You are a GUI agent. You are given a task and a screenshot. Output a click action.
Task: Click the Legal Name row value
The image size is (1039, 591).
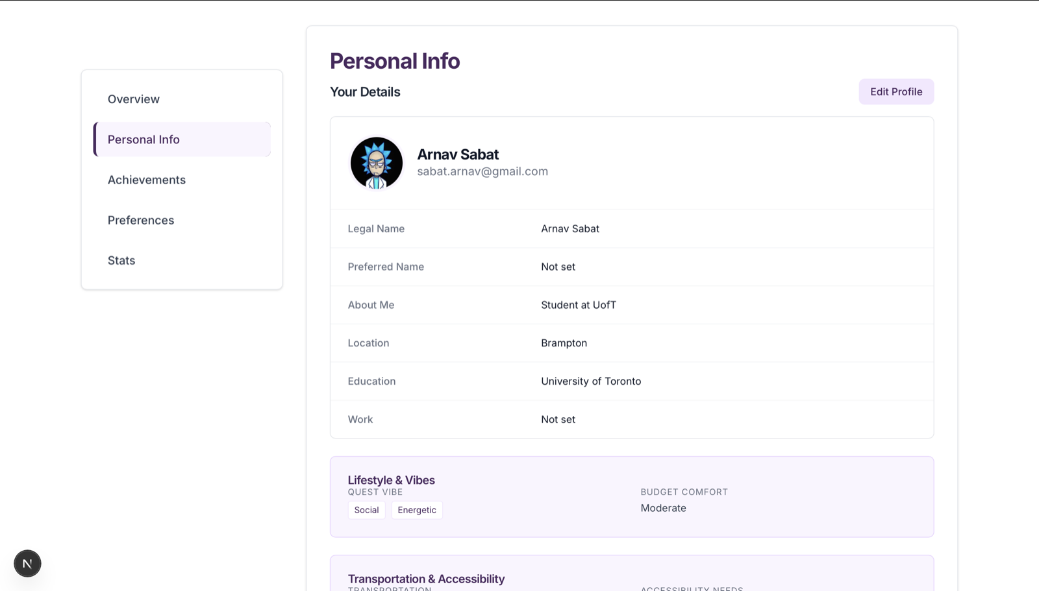[570, 228]
